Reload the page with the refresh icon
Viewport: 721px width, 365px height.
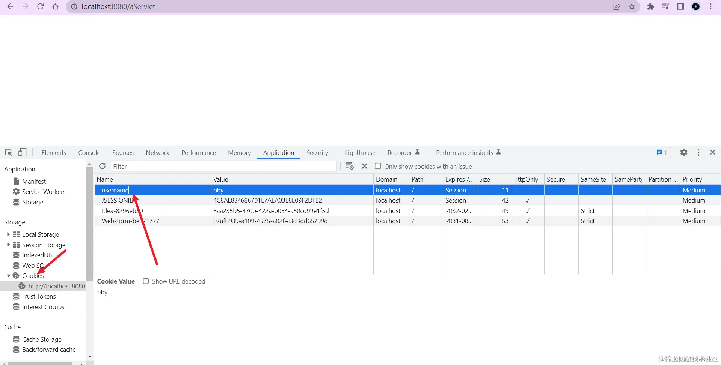click(x=41, y=6)
